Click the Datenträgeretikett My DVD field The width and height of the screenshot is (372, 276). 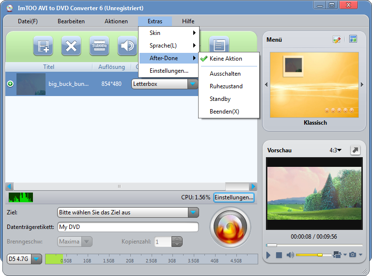coord(128,227)
